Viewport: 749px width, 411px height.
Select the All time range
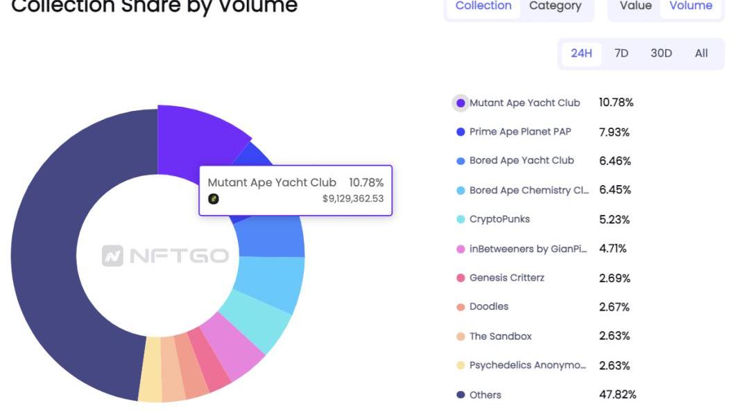701,53
